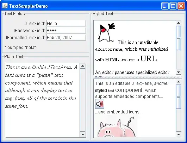Click the JTextField: label
The height and width of the screenshot is (143, 187).
[35, 24]
